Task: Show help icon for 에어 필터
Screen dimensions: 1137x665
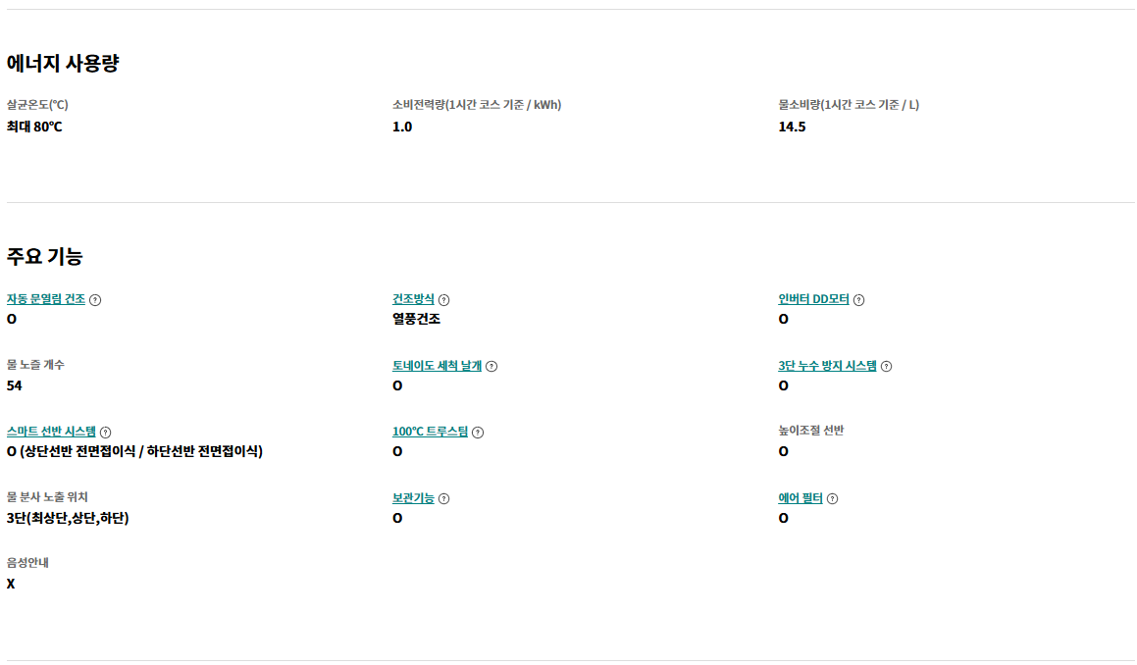Action: tap(833, 499)
